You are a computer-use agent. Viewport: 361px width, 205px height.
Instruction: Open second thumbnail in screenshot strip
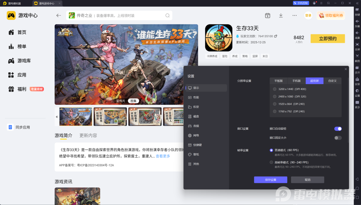click(x=110, y=117)
